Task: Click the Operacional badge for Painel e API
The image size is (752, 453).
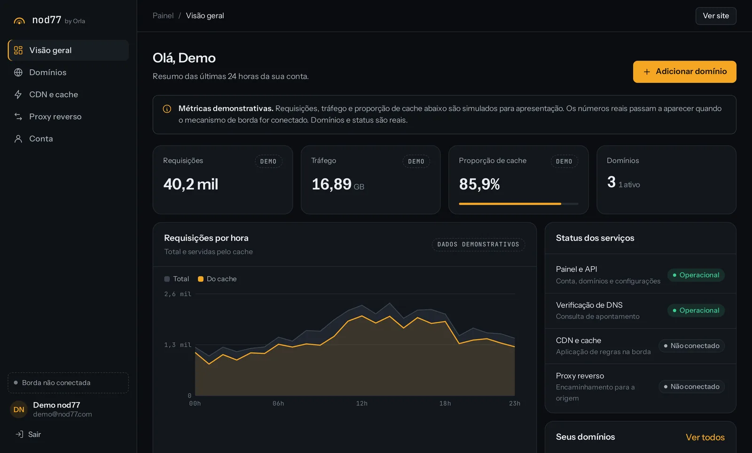Action: [x=696, y=275]
